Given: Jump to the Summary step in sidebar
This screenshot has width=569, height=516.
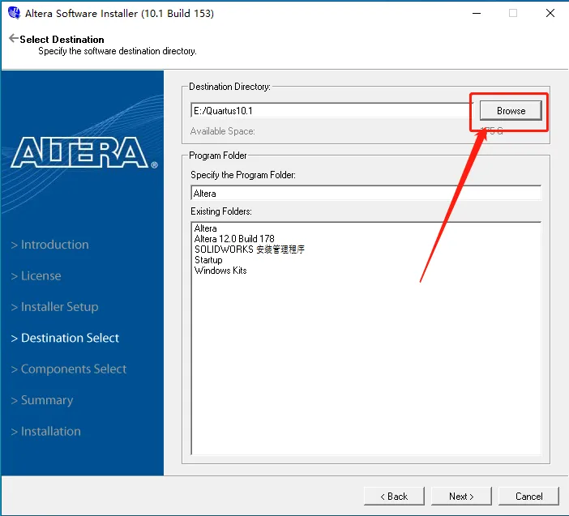Looking at the screenshot, I should 42,400.
